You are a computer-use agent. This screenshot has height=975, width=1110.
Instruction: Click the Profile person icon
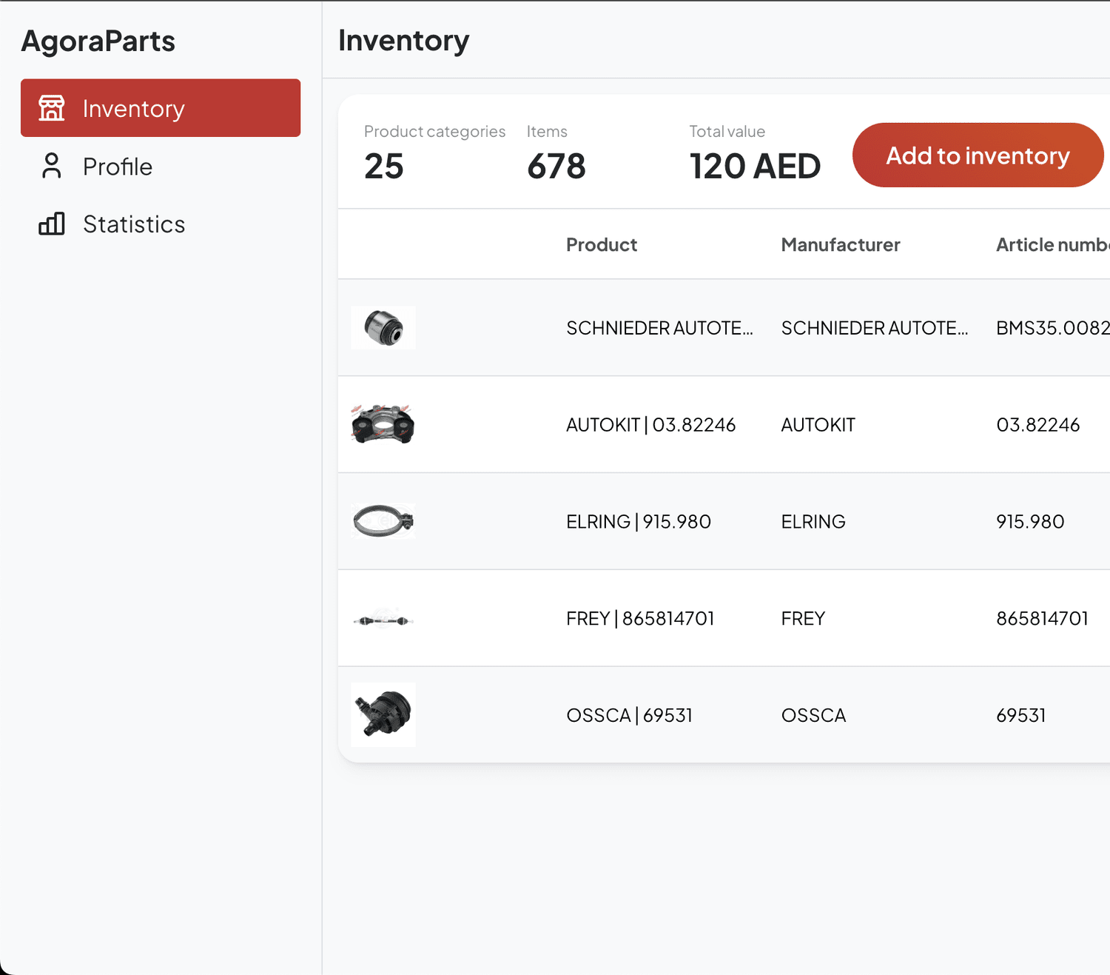[52, 166]
